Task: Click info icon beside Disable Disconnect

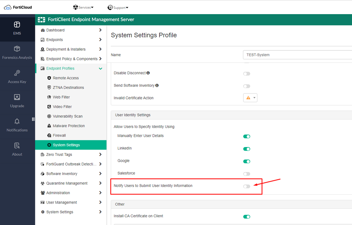Action: coord(148,73)
